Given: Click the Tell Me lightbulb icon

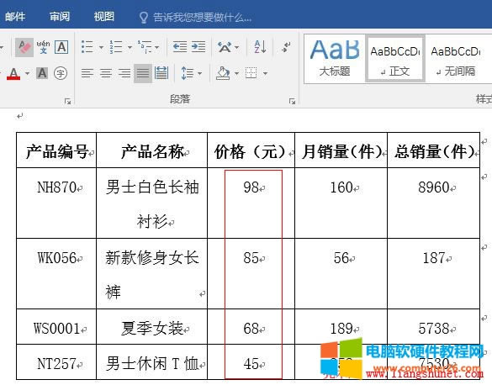Looking at the screenshot, I should pos(144,18).
